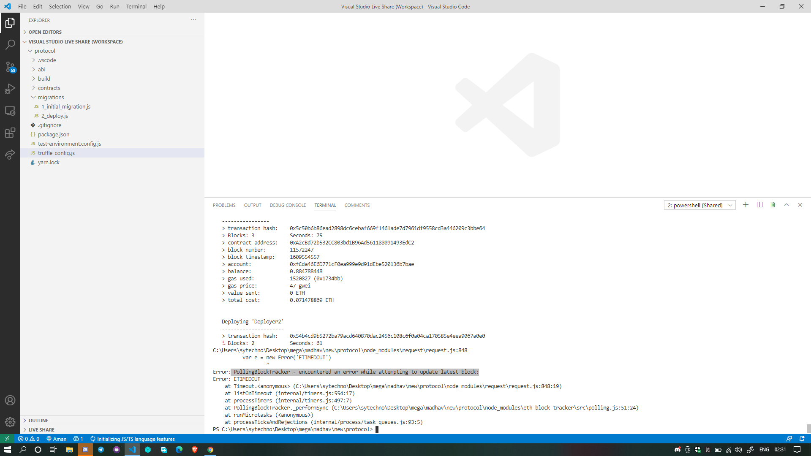The width and height of the screenshot is (811, 456).
Task: Create a new terminal with plus icon
Action: tap(746, 205)
